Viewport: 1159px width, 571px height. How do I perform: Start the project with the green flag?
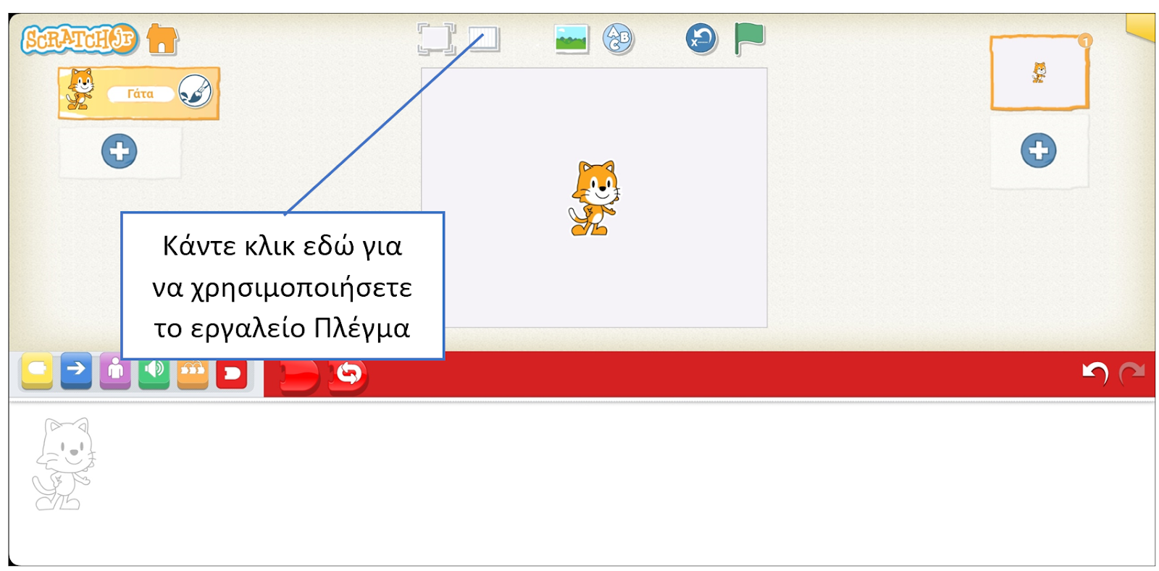(x=750, y=38)
